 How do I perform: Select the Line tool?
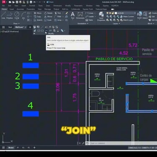(3, 15)
